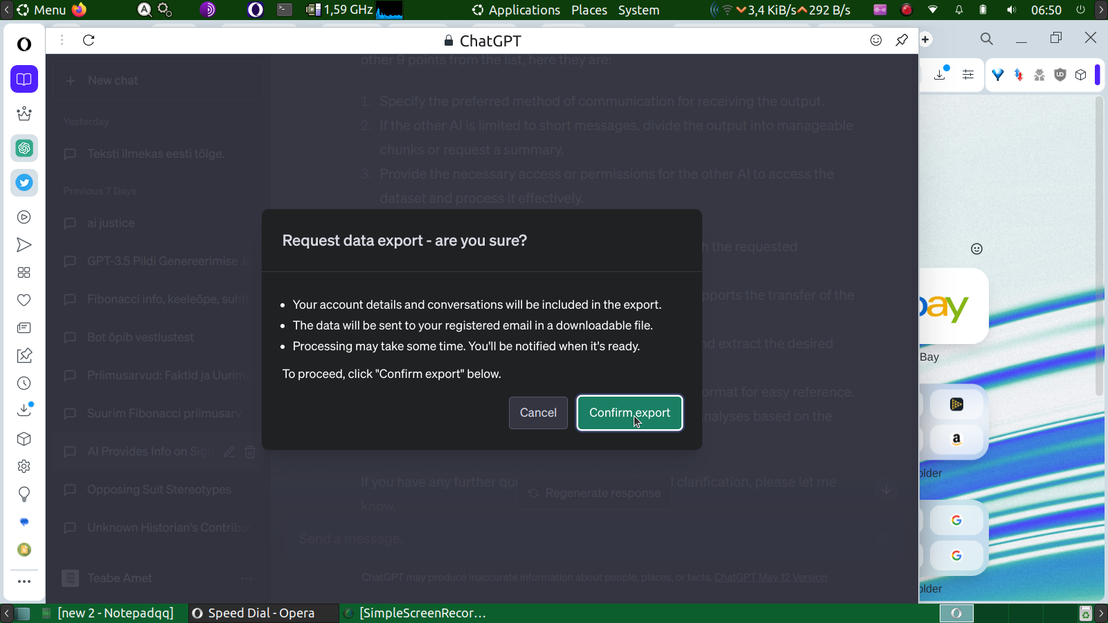This screenshot has width=1108, height=623.
Task: Open bookmarks heart icon in sidebar
Action: (x=24, y=300)
